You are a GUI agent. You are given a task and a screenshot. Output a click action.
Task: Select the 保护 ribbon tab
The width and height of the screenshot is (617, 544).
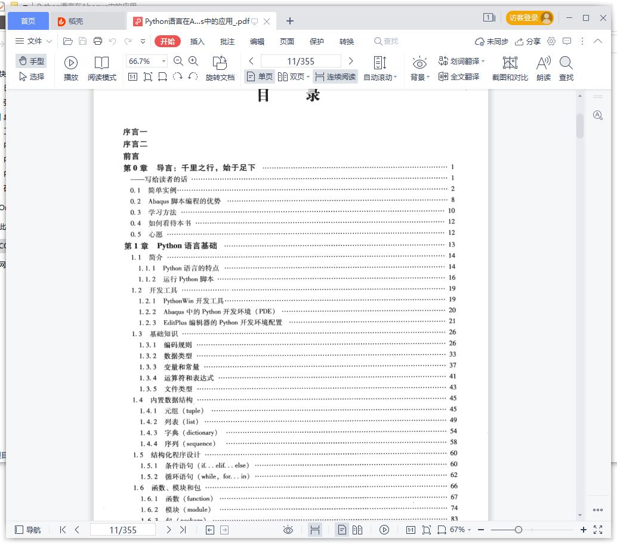tap(317, 41)
